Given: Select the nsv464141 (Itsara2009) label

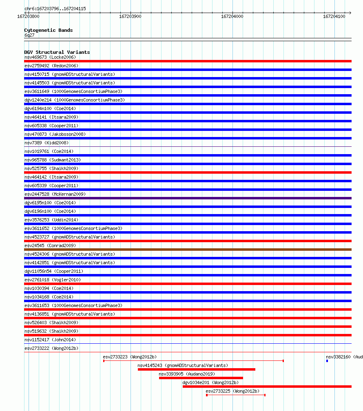Looking at the screenshot, I should [x=51, y=117].
